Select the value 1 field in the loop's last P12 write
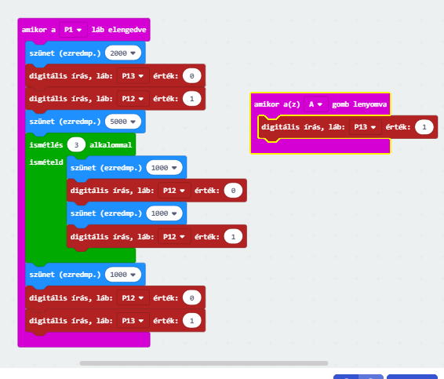 tap(233, 236)
